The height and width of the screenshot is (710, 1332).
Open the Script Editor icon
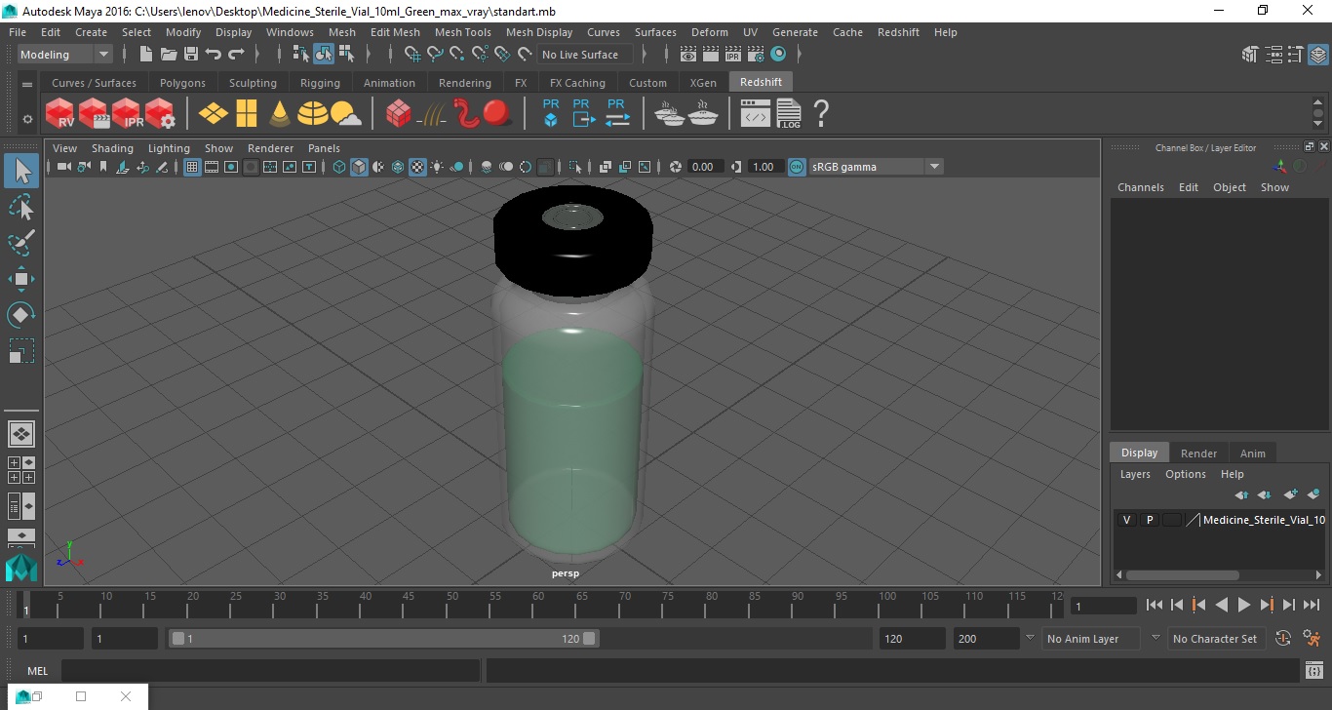[1313, 671]
